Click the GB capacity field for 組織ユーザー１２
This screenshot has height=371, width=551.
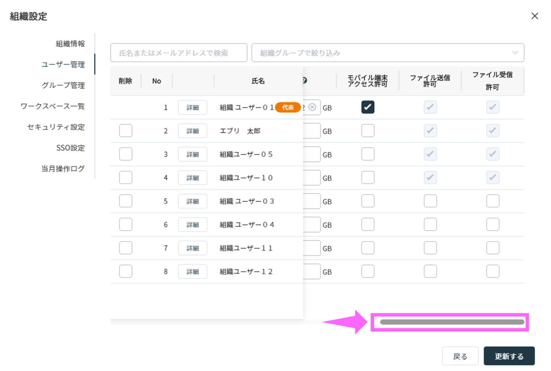pyautogui.click(x=312, y=272)
